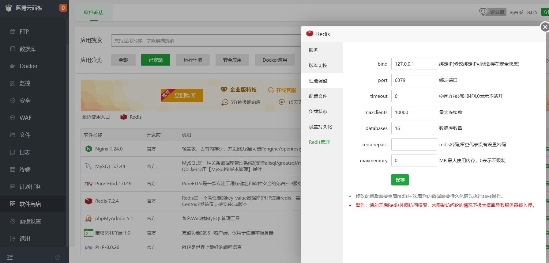Click the panel settings gear icon

point(13,221)
